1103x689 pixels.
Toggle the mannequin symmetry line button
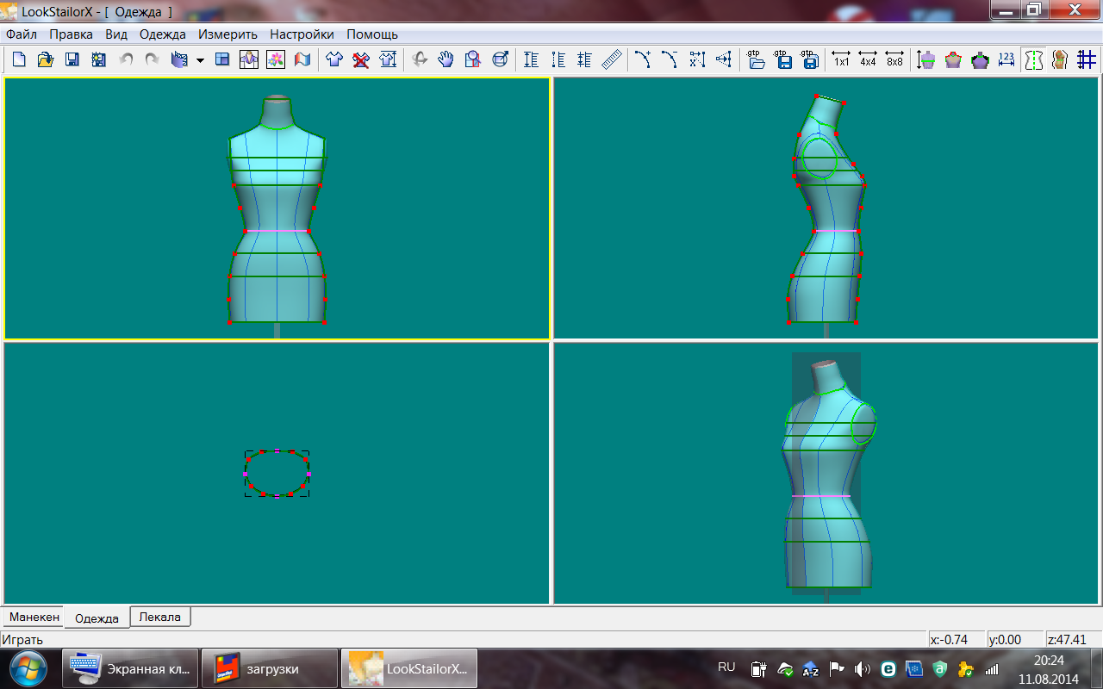pos(1033,59)
